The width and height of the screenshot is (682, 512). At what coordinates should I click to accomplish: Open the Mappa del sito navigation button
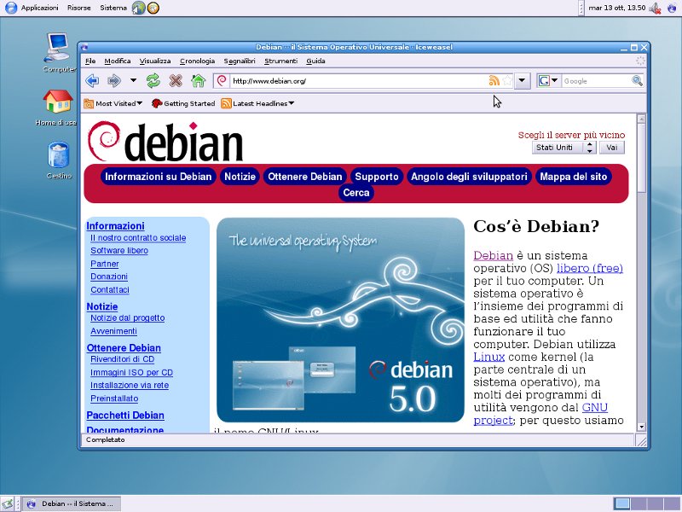tap(573, 177)
